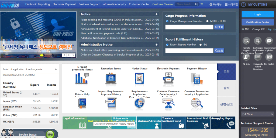Open the Electronic Reporting menu
The image size is (276, 138).
coord(37,4)
